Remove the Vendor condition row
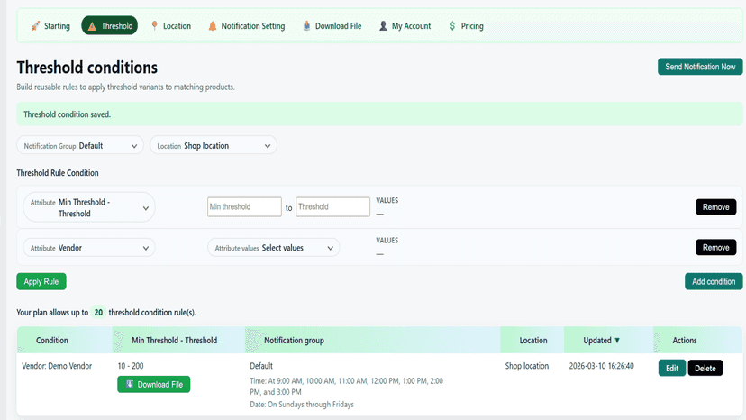This screenshot has height=420, width=746. point(715,248)
